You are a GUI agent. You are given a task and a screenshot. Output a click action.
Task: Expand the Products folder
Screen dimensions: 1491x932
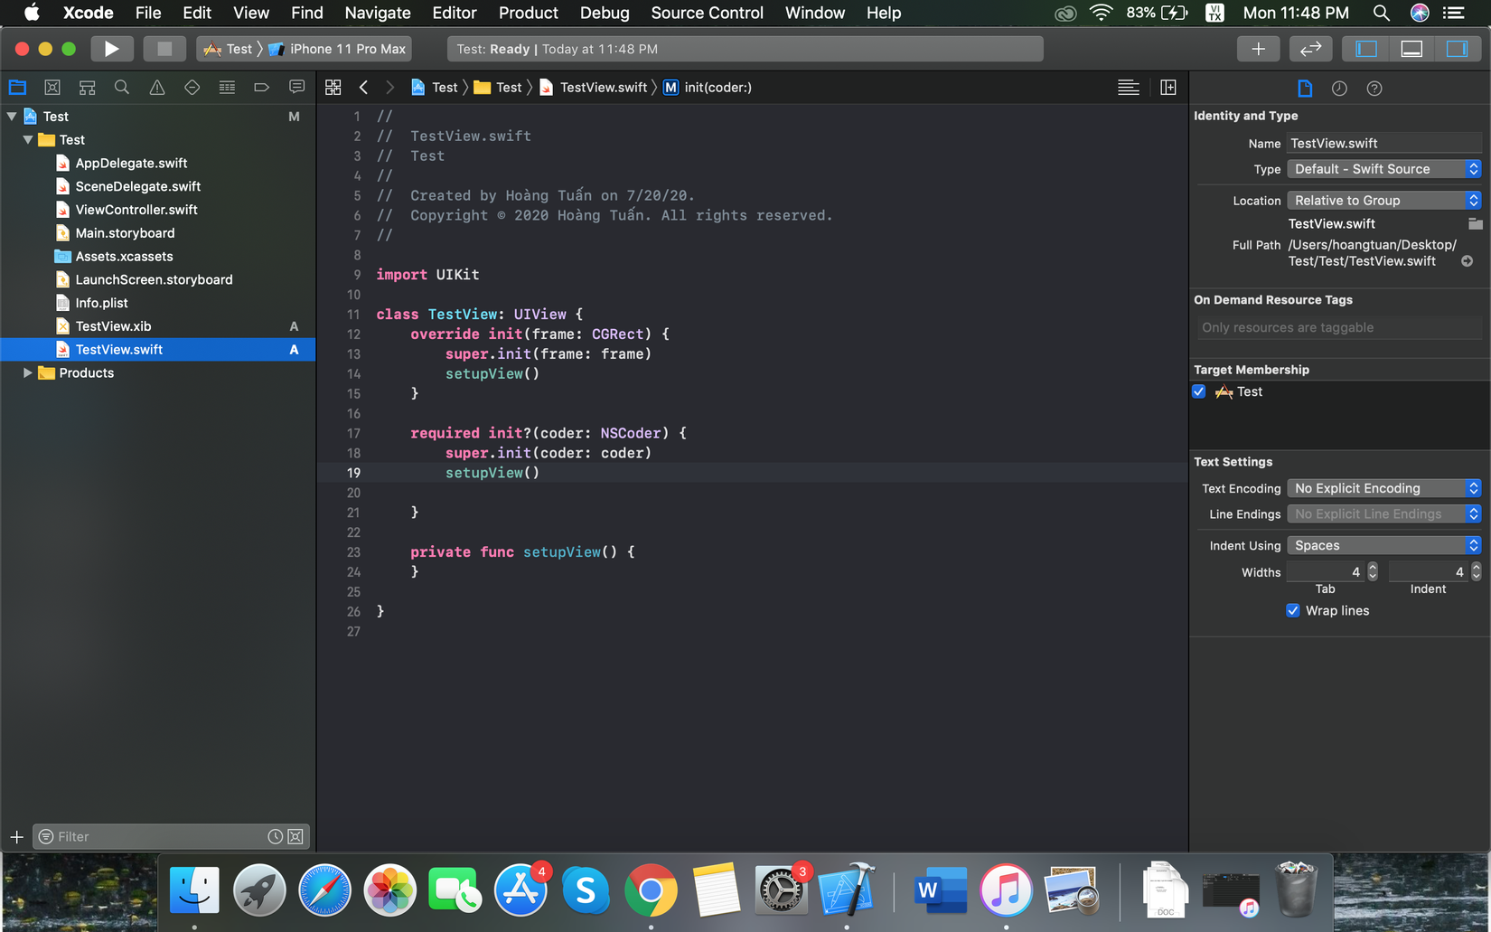(28, 373)
